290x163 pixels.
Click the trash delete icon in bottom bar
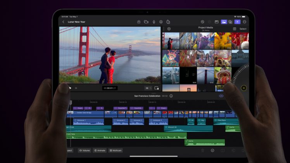click(202, 150)
